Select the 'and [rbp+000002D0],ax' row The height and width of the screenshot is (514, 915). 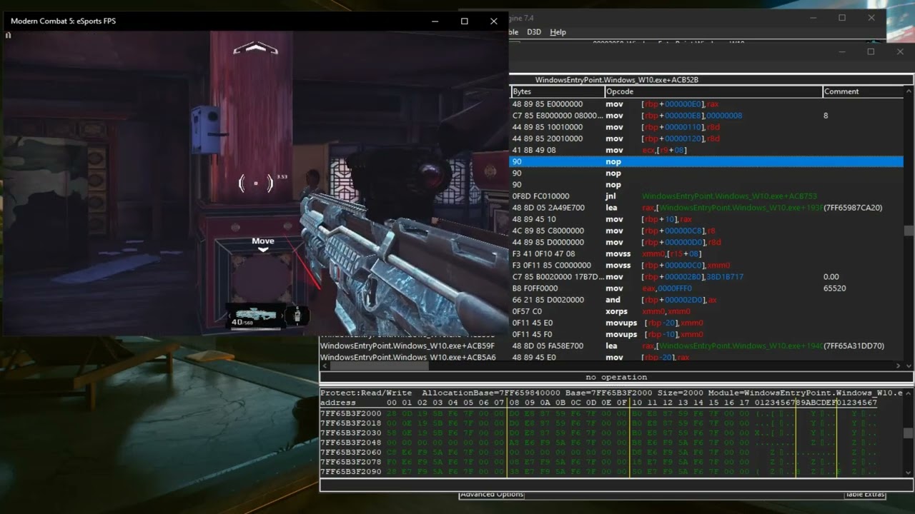[x=706, y=300]
